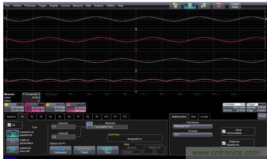Pick the advanced web edit icon

(13, 150)
